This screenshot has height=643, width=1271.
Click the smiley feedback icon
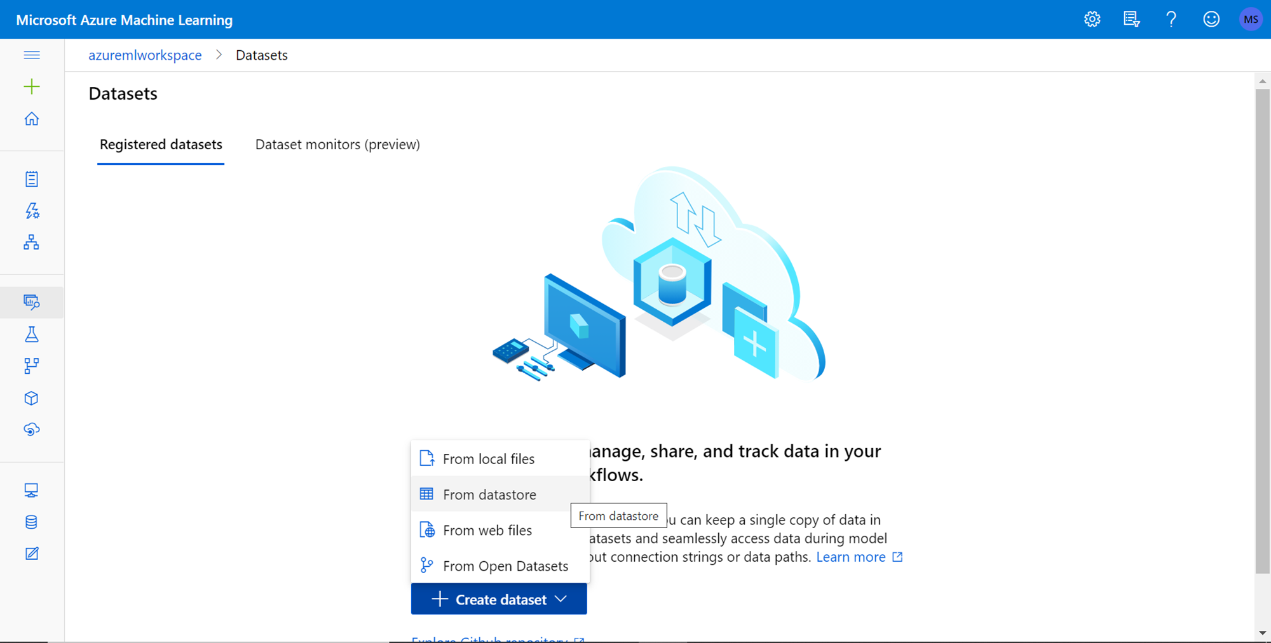tap(1211, 19)
